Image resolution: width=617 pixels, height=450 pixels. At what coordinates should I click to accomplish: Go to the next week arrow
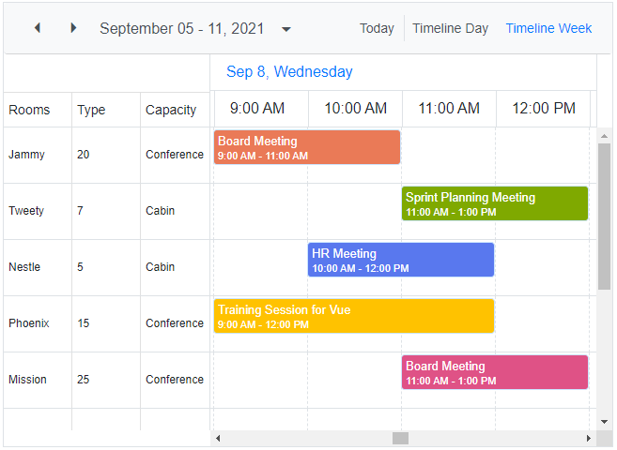tap(73, 28)
